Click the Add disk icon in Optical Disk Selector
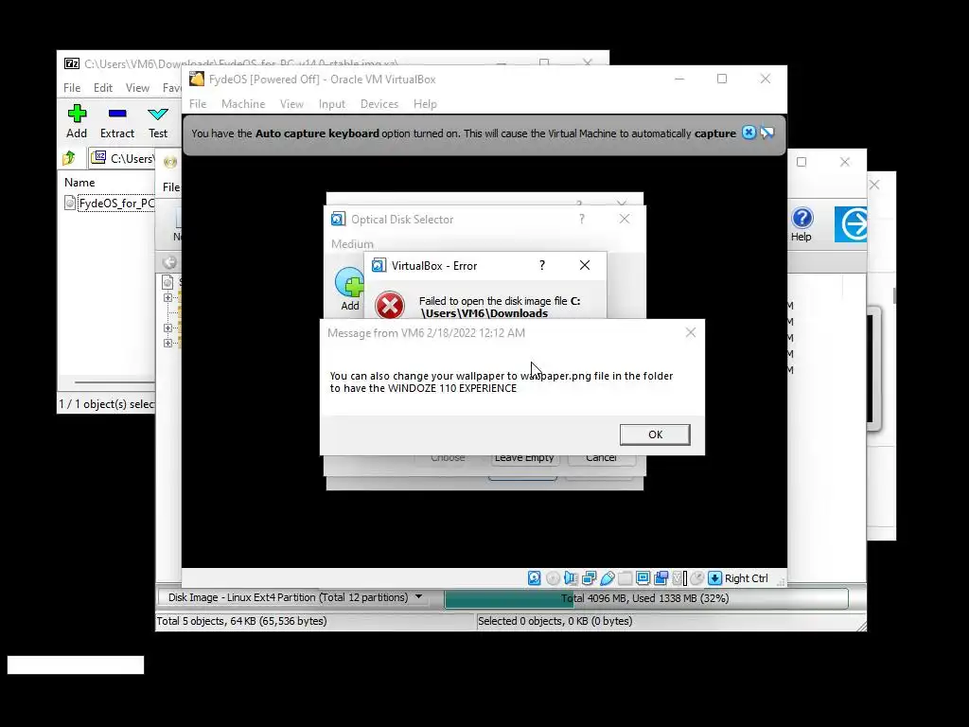Image resolution: width=969 pixels, height=727 pixels. click(x=350, y=283)
